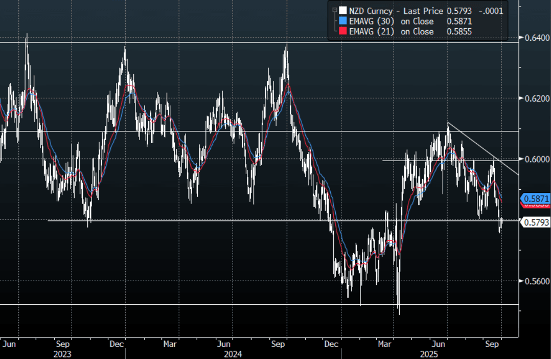Click the white 0.5793 last price tag
This screenshot has height=359, width=551.
pos(535,222)
